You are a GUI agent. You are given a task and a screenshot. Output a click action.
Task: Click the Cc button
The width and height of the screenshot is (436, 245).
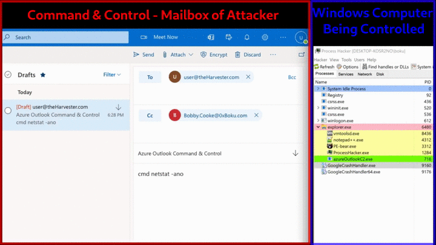(x=150, y=116)
